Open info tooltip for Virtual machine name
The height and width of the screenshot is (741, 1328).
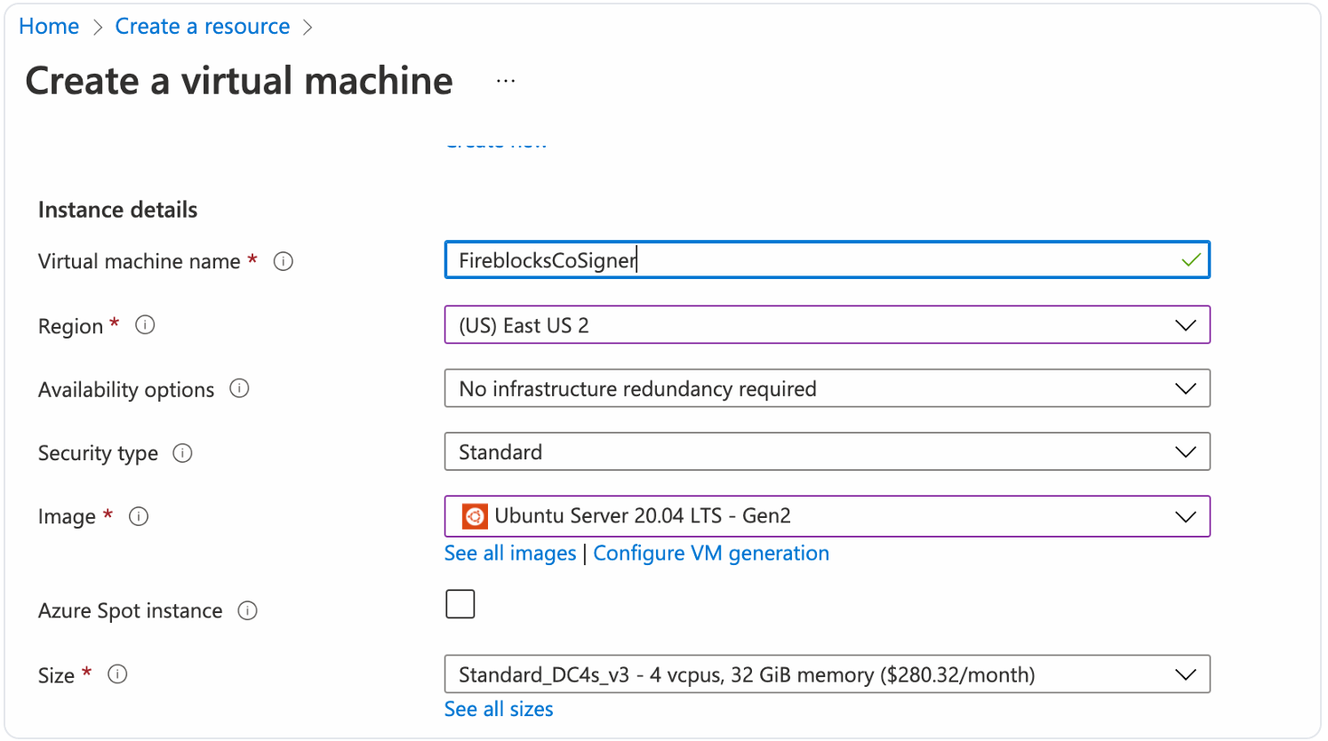(x=284, y=261)
